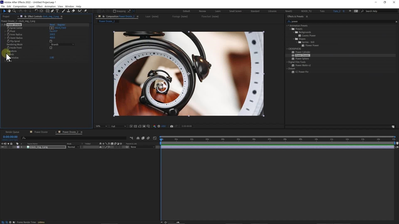The image size is (399, 224).
Task: Select the Clone Stamp tool
Action: 68,11
